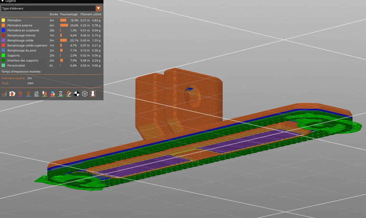Hide Interface des supports row

[51, 60]
